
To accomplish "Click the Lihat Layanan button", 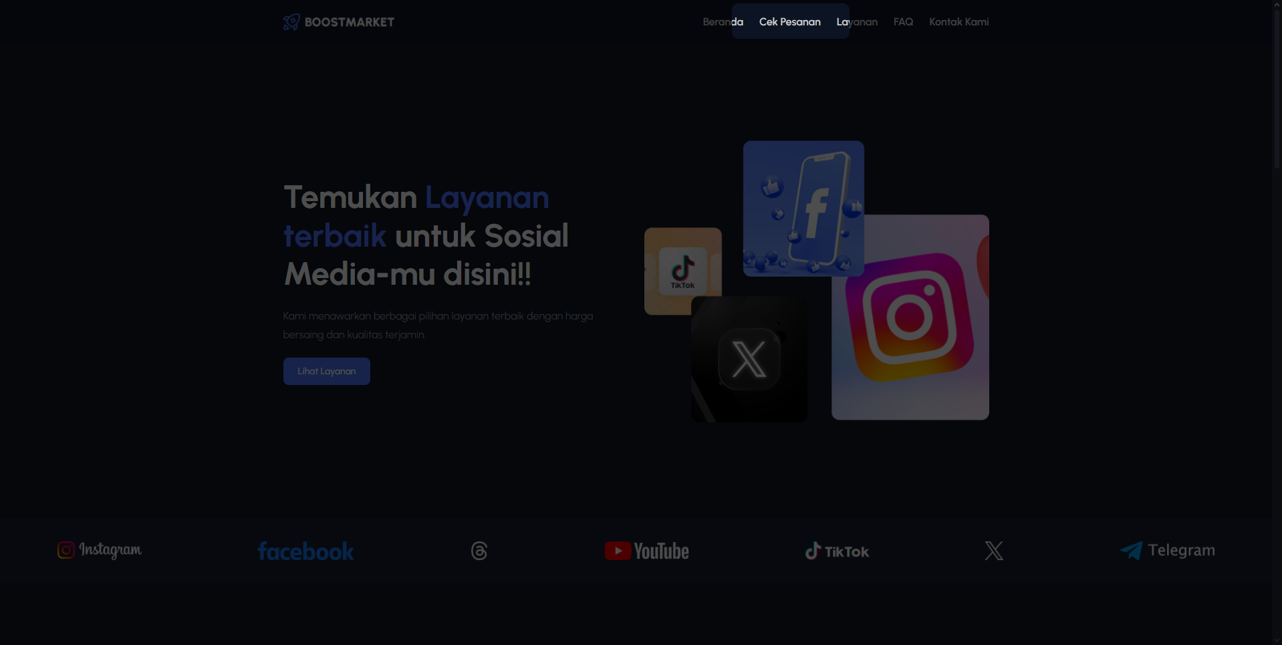I will point(326,371).
